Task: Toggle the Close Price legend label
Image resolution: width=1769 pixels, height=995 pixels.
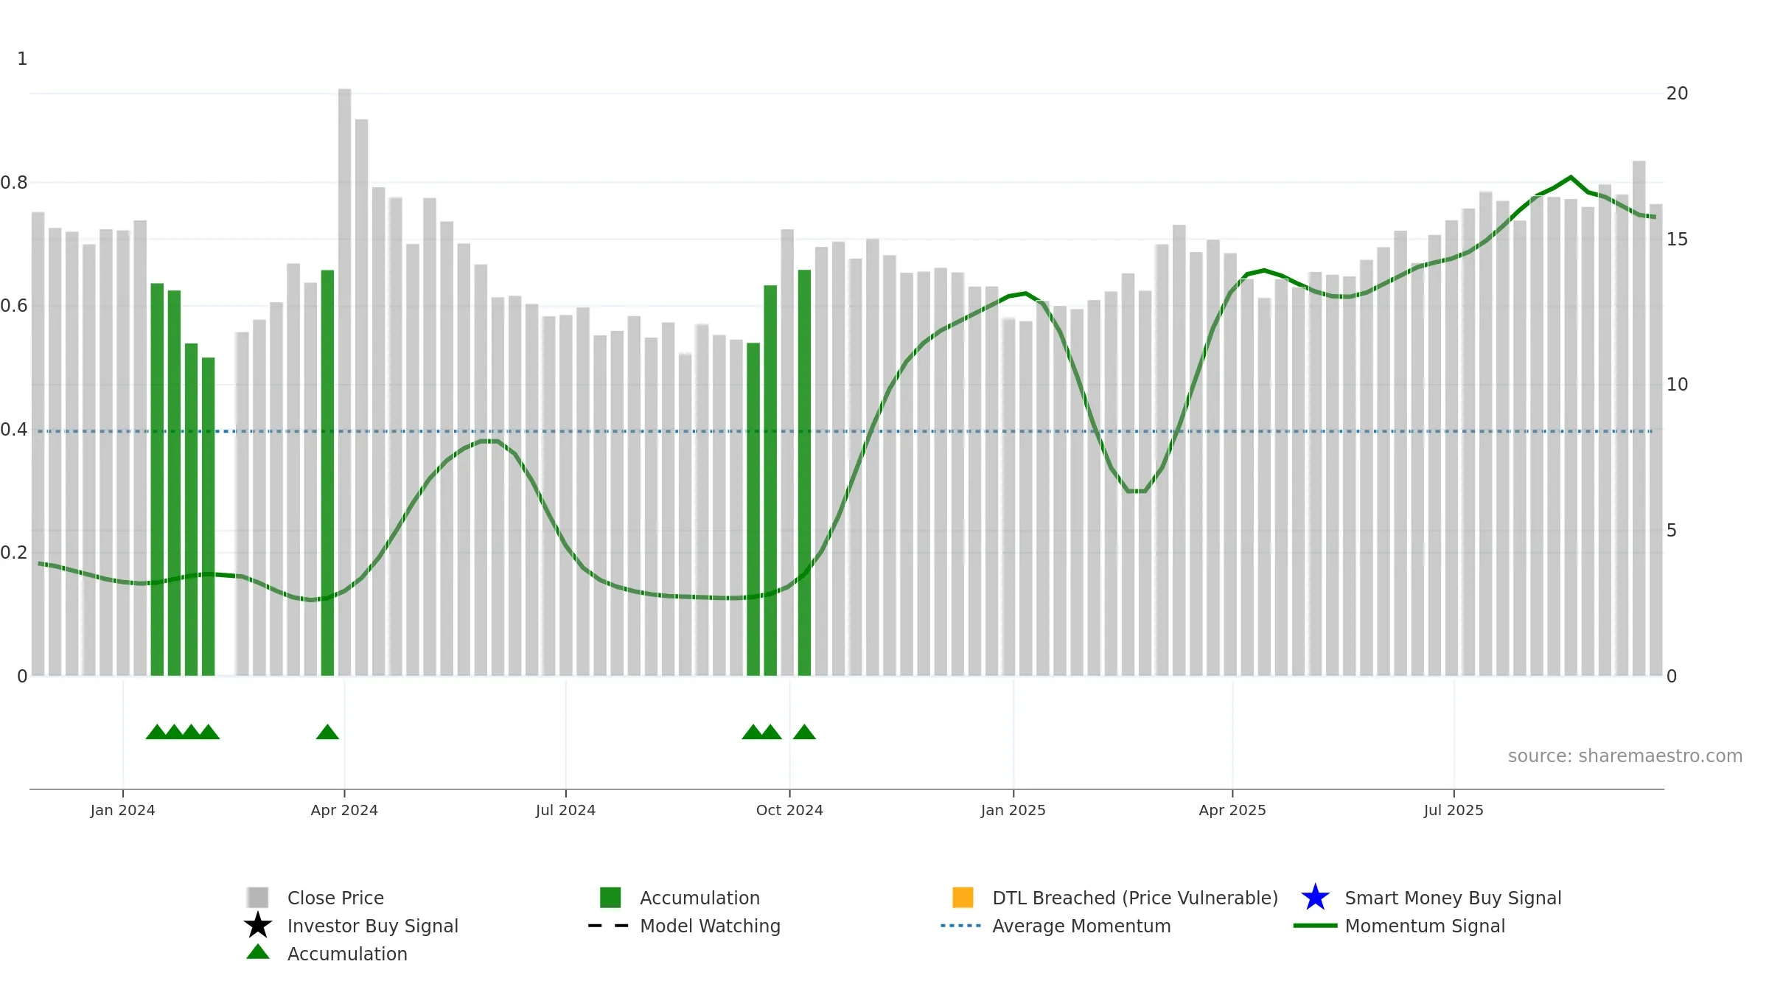Action: [x=335, y=898]
